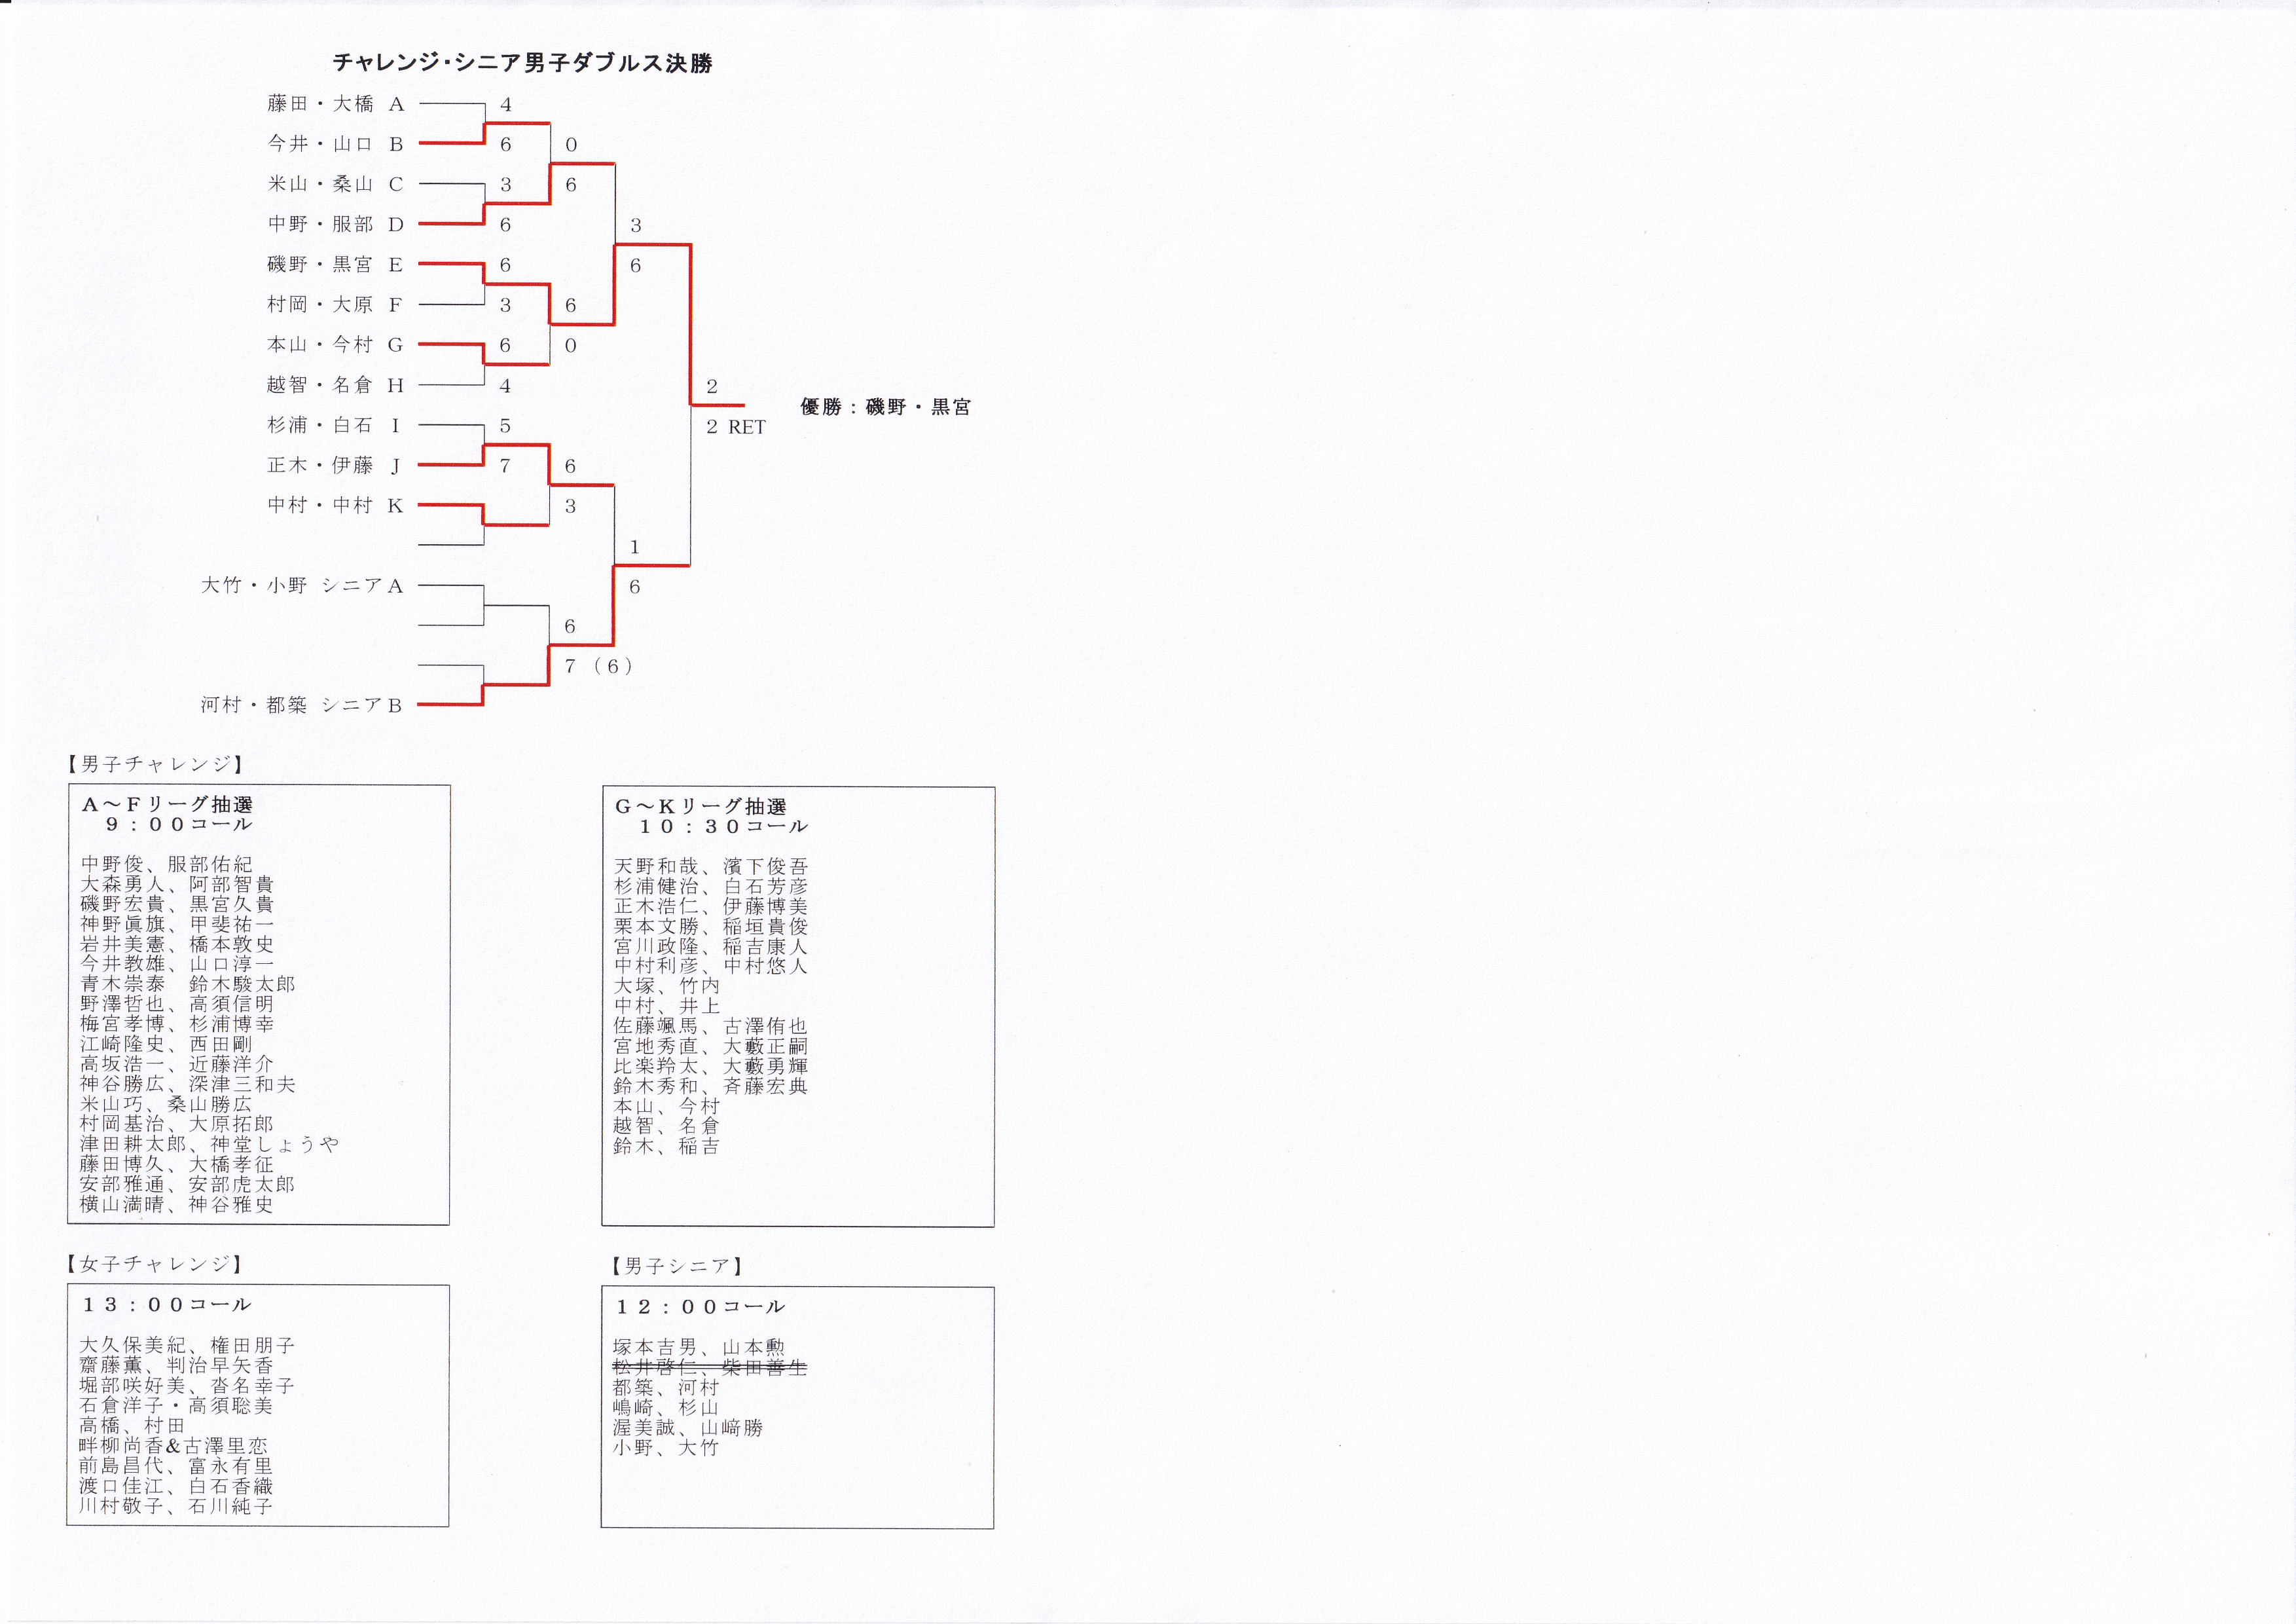Select bracket entry 正木・伊藤 J

point(335,465)
